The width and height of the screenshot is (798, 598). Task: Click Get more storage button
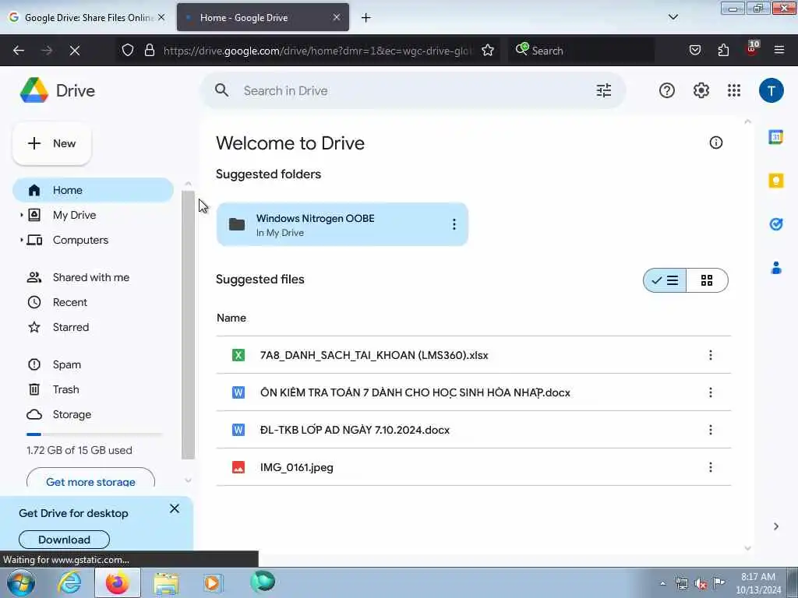pyautogui.click(x=90, y=478)
